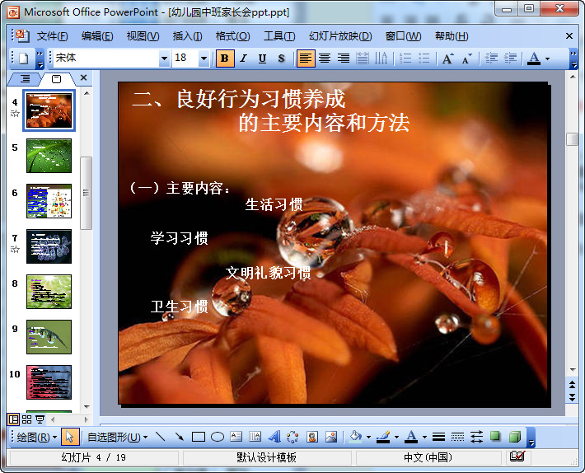Open 插入(I) menu
This screenshot has height=473, width=585.
(x=187, y=36)
